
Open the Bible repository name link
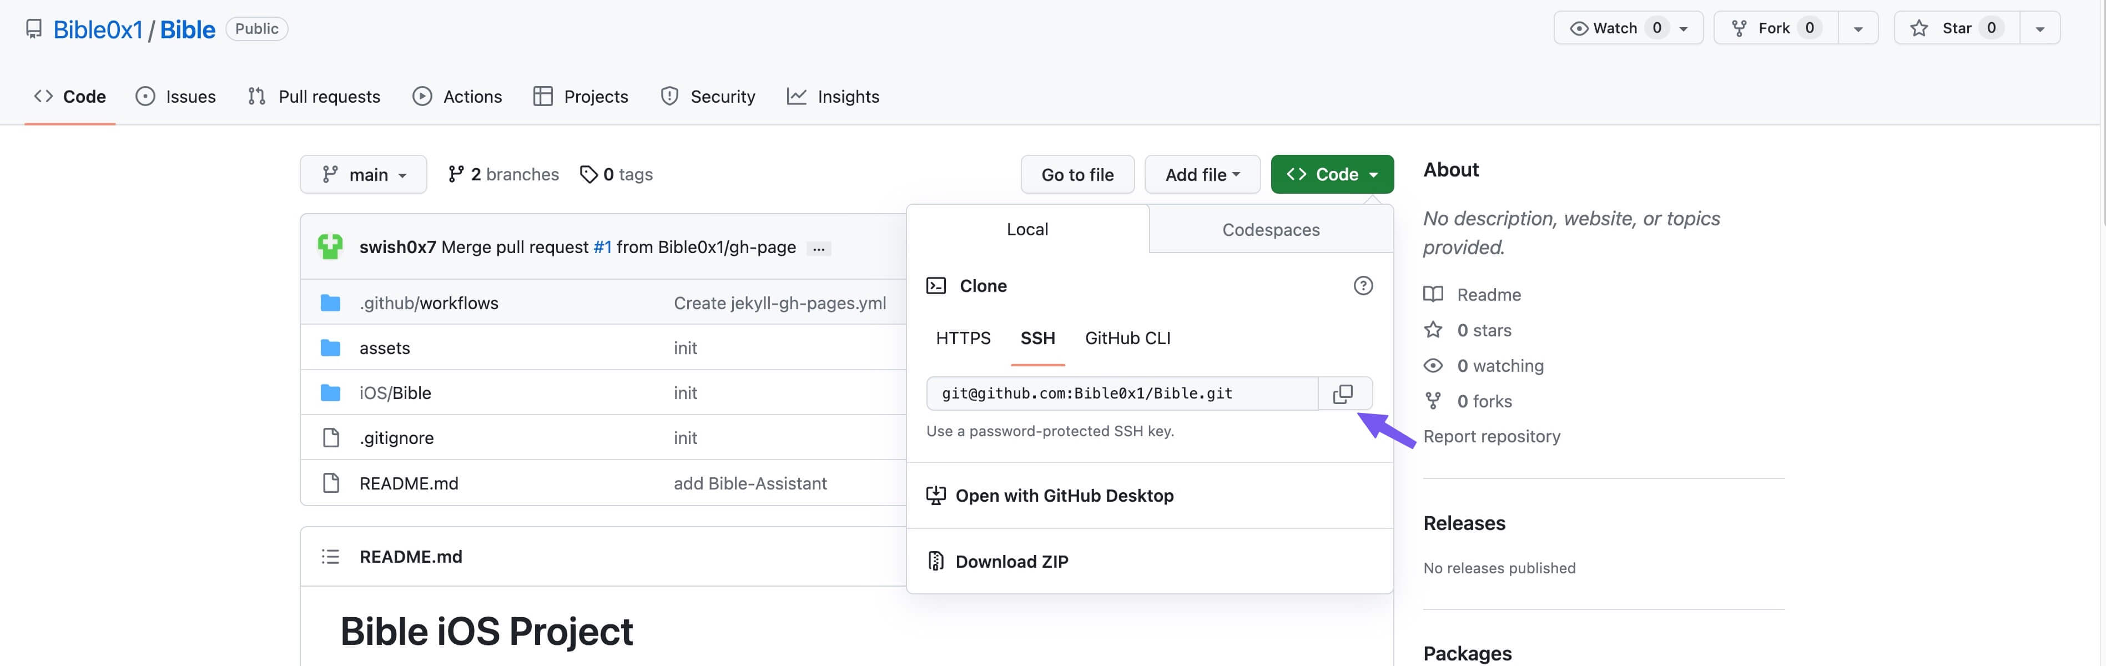click(187, 29)
